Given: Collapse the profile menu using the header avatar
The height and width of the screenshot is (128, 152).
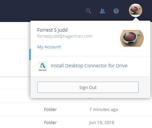Looking at the screenshot, I should [x=136, y=10].
